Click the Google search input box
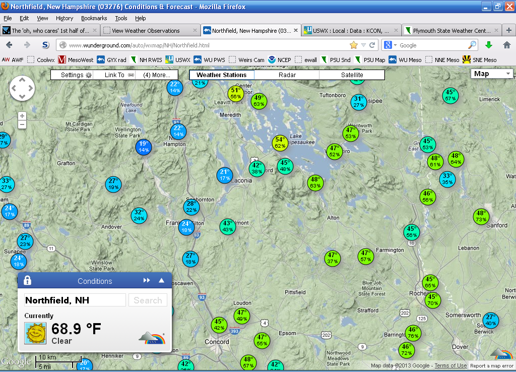This screenshot has width=516, height=372. coord(432,45)
